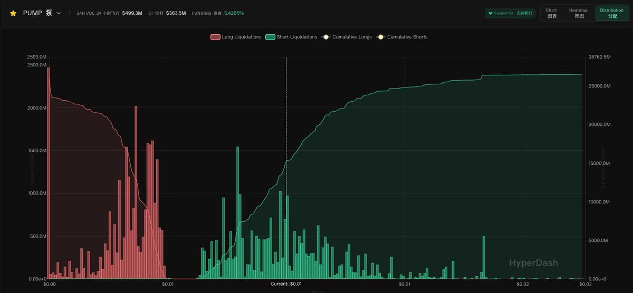Click the heart icon in Support Us
The height and width of the screenshot is (293, 633).
click(491, 13)
